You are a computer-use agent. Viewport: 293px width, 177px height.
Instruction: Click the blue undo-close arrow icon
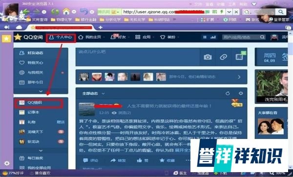[84, 12]
